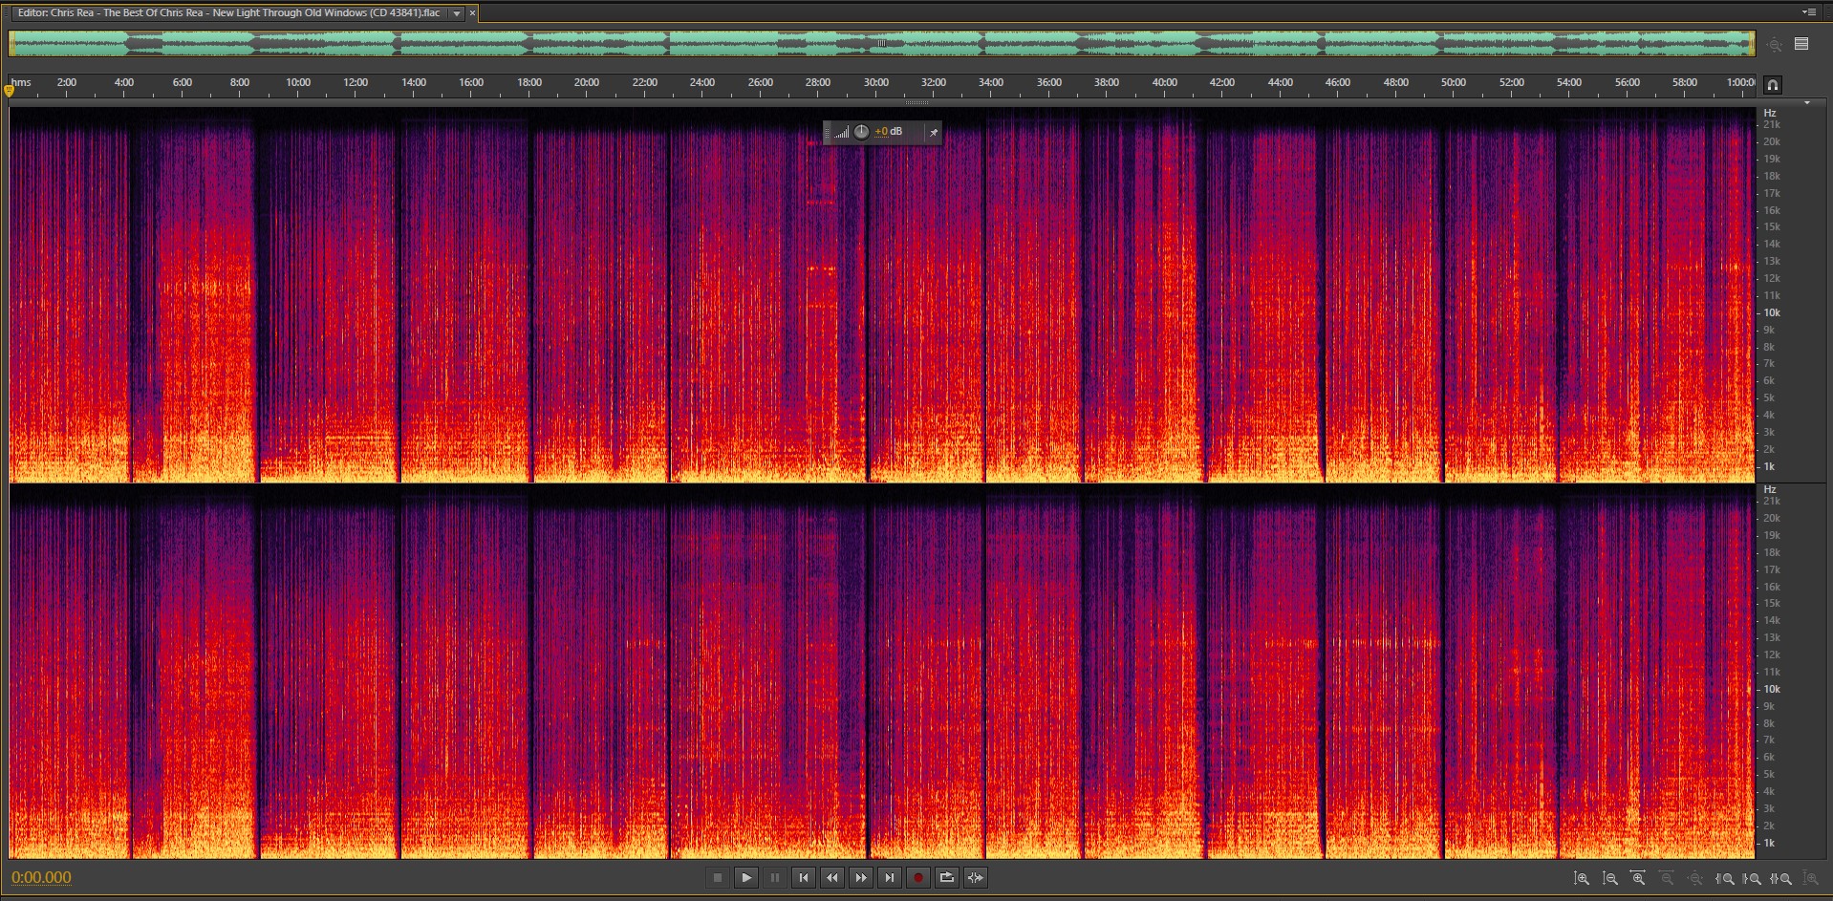Click the red Record button
Screen dimensions: 1833x901
917,877
